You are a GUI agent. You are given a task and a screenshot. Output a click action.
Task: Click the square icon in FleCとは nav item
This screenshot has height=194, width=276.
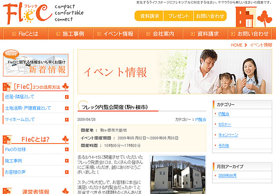click(x=14, y=34)
